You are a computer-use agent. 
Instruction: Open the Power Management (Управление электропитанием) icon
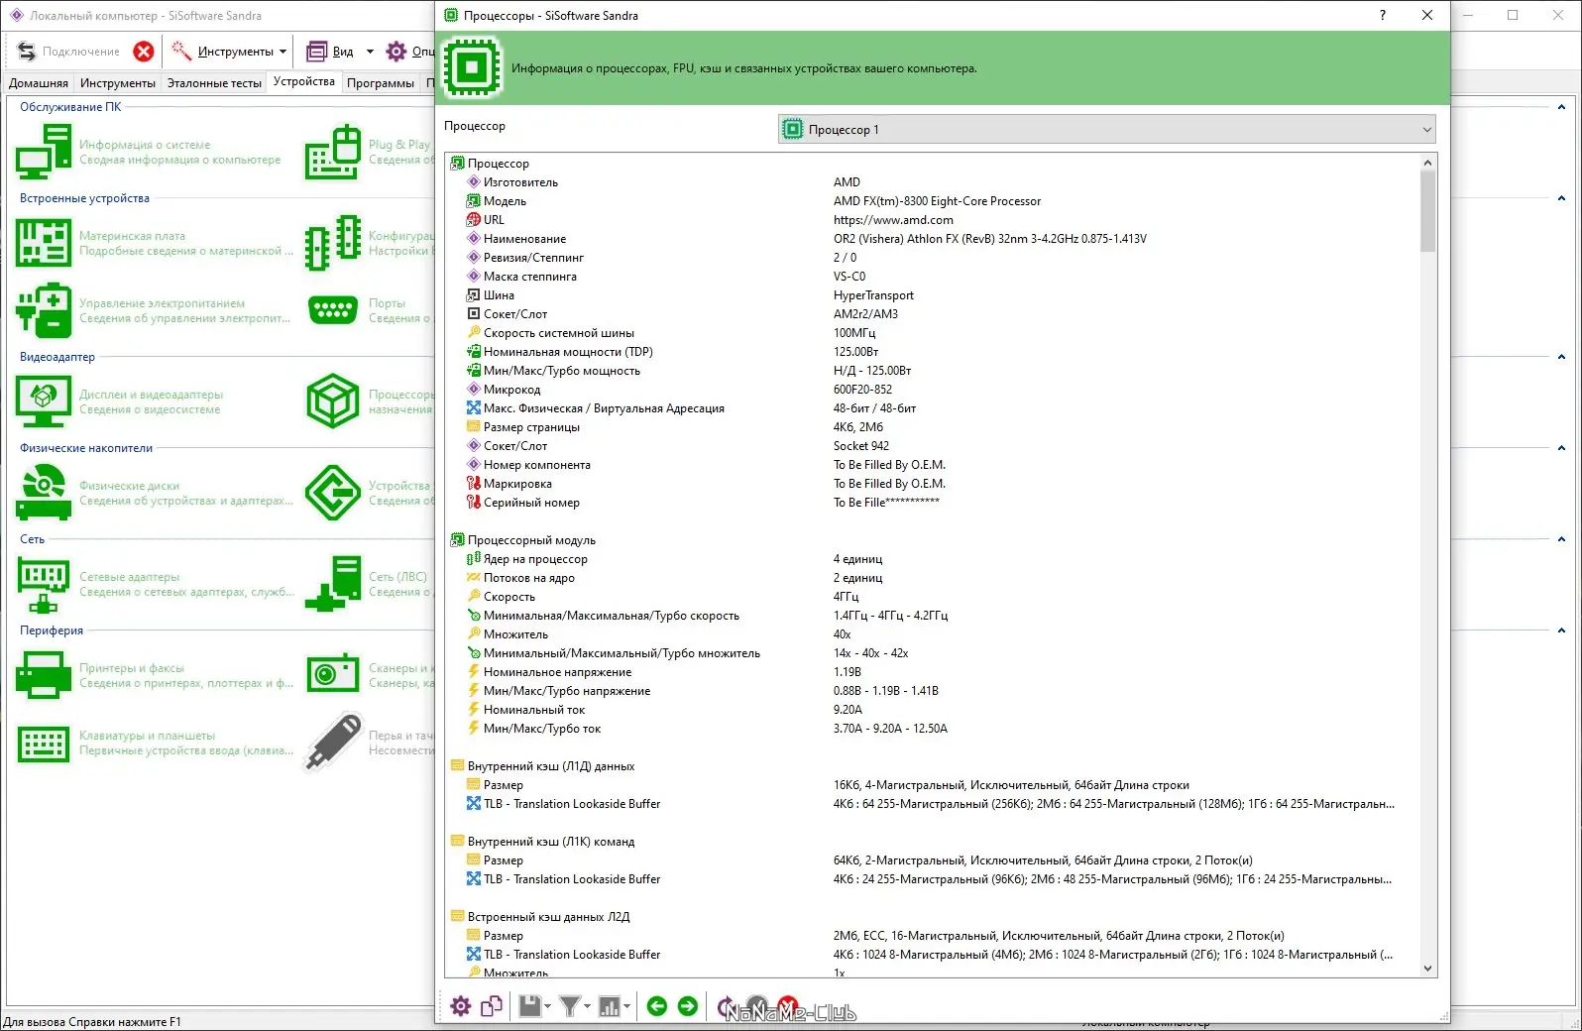44,310
